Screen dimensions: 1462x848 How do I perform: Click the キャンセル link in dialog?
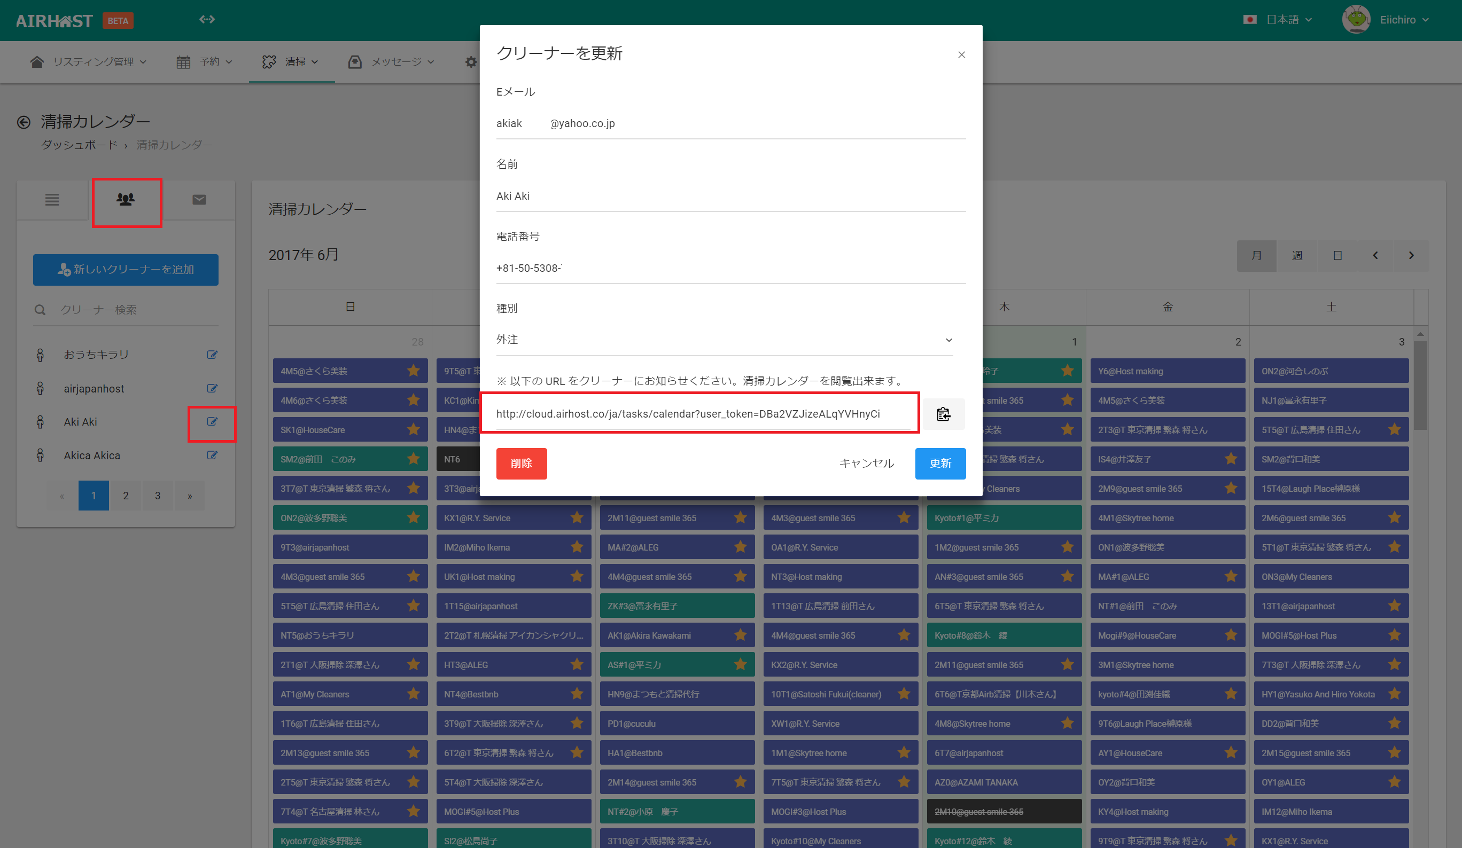[x=866, y=463]
